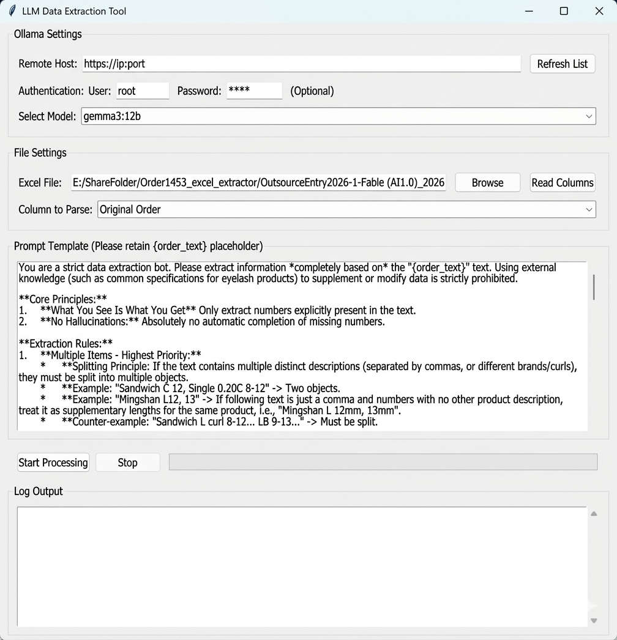Click the processing progress bar

383,462
